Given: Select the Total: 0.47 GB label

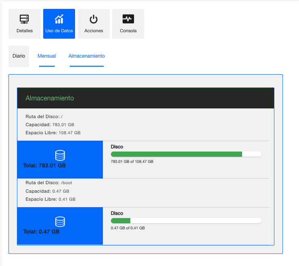Looking at the screenshot, I should click(41, 232).
